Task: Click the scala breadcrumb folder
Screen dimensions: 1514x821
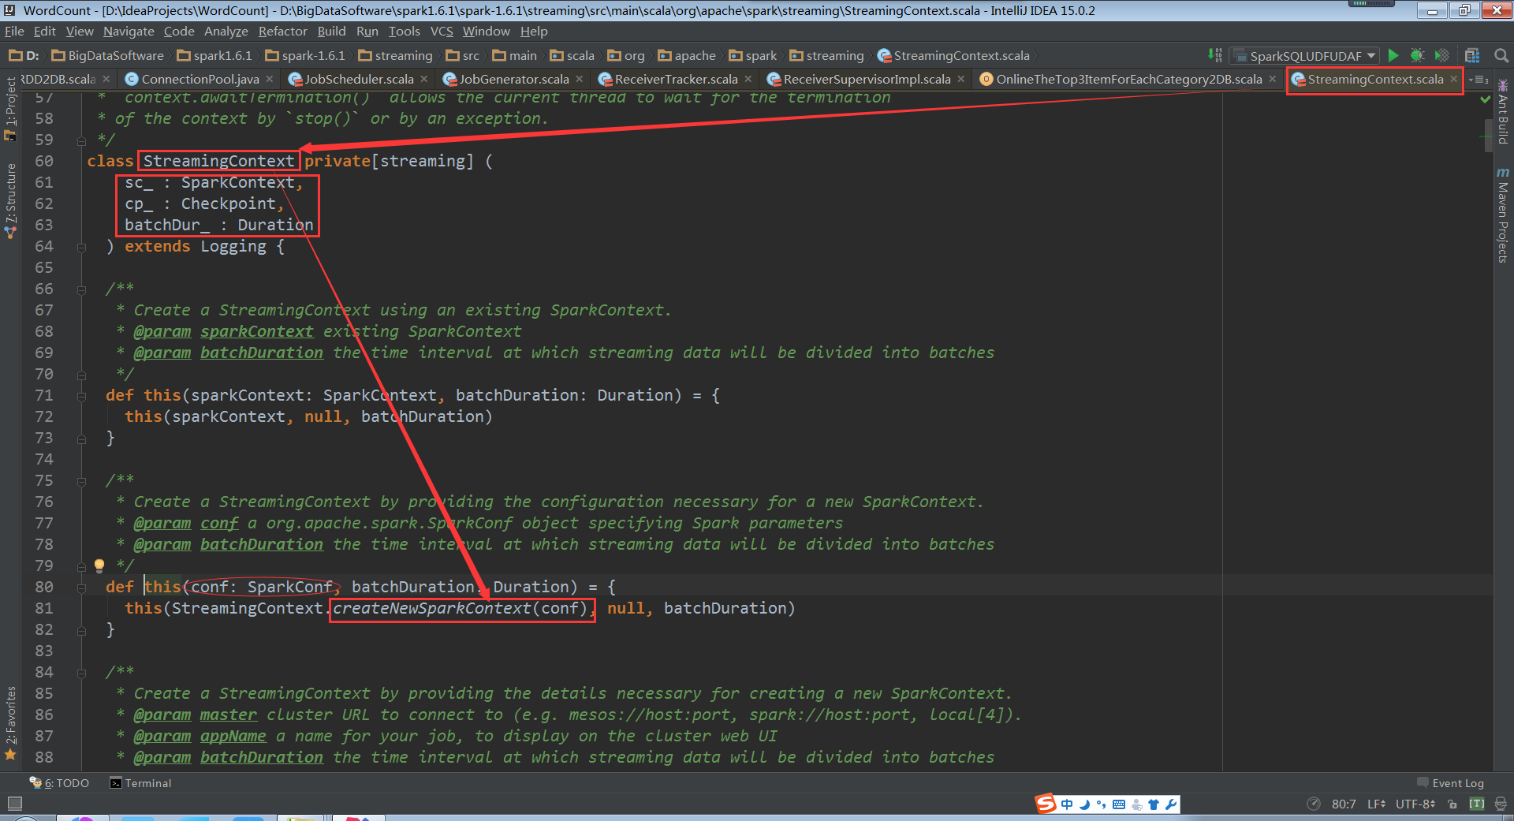Action: [x=572, y=55]
